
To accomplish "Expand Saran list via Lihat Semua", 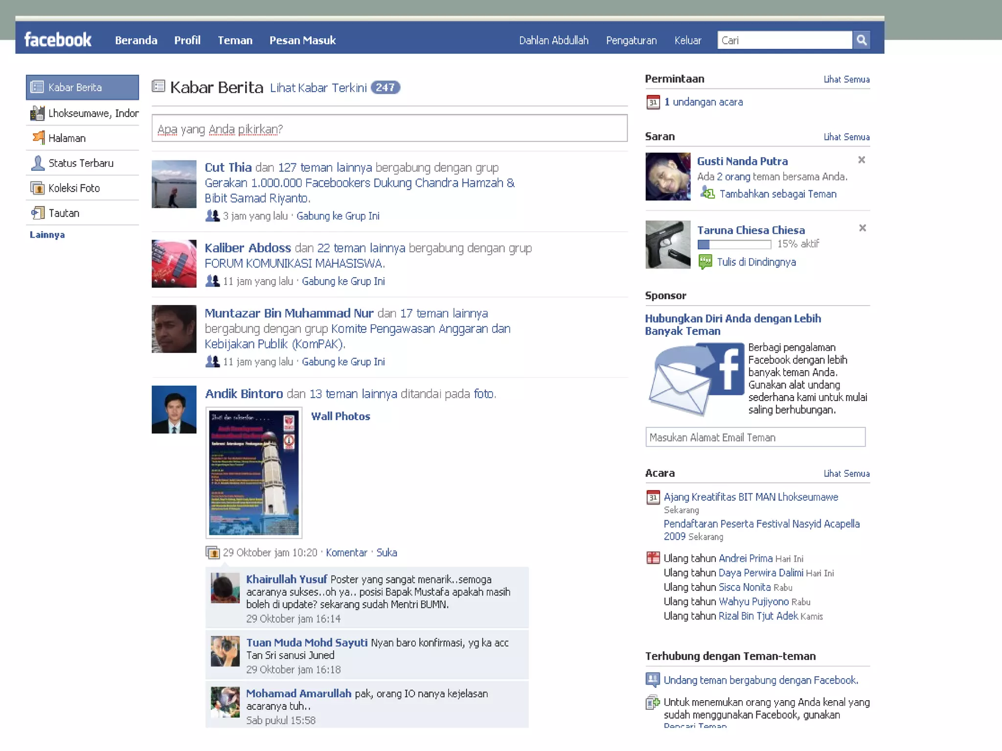I will click(846, 137).
